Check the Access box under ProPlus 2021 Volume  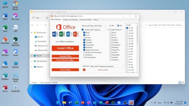pos(84,37)
